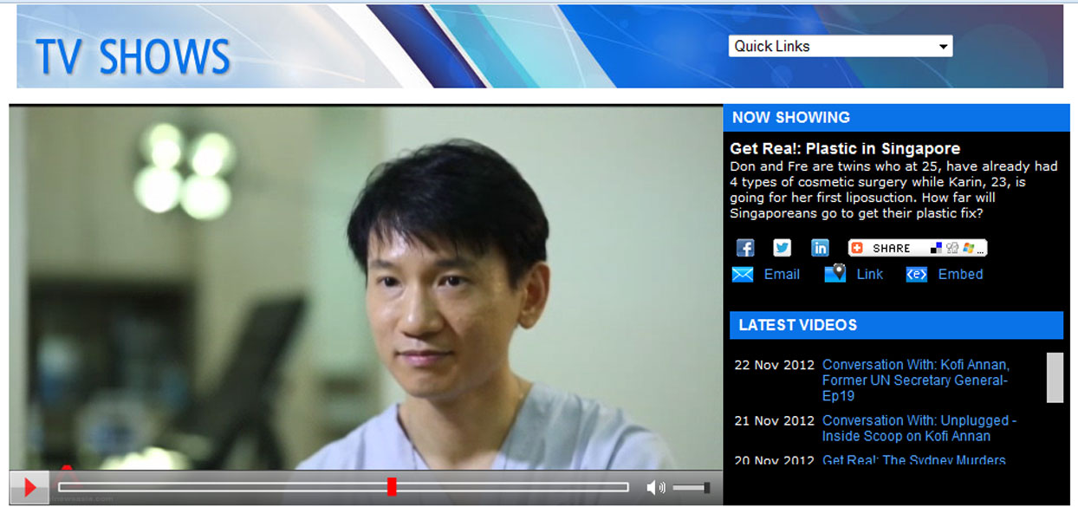Click the video frame to play

366,288
